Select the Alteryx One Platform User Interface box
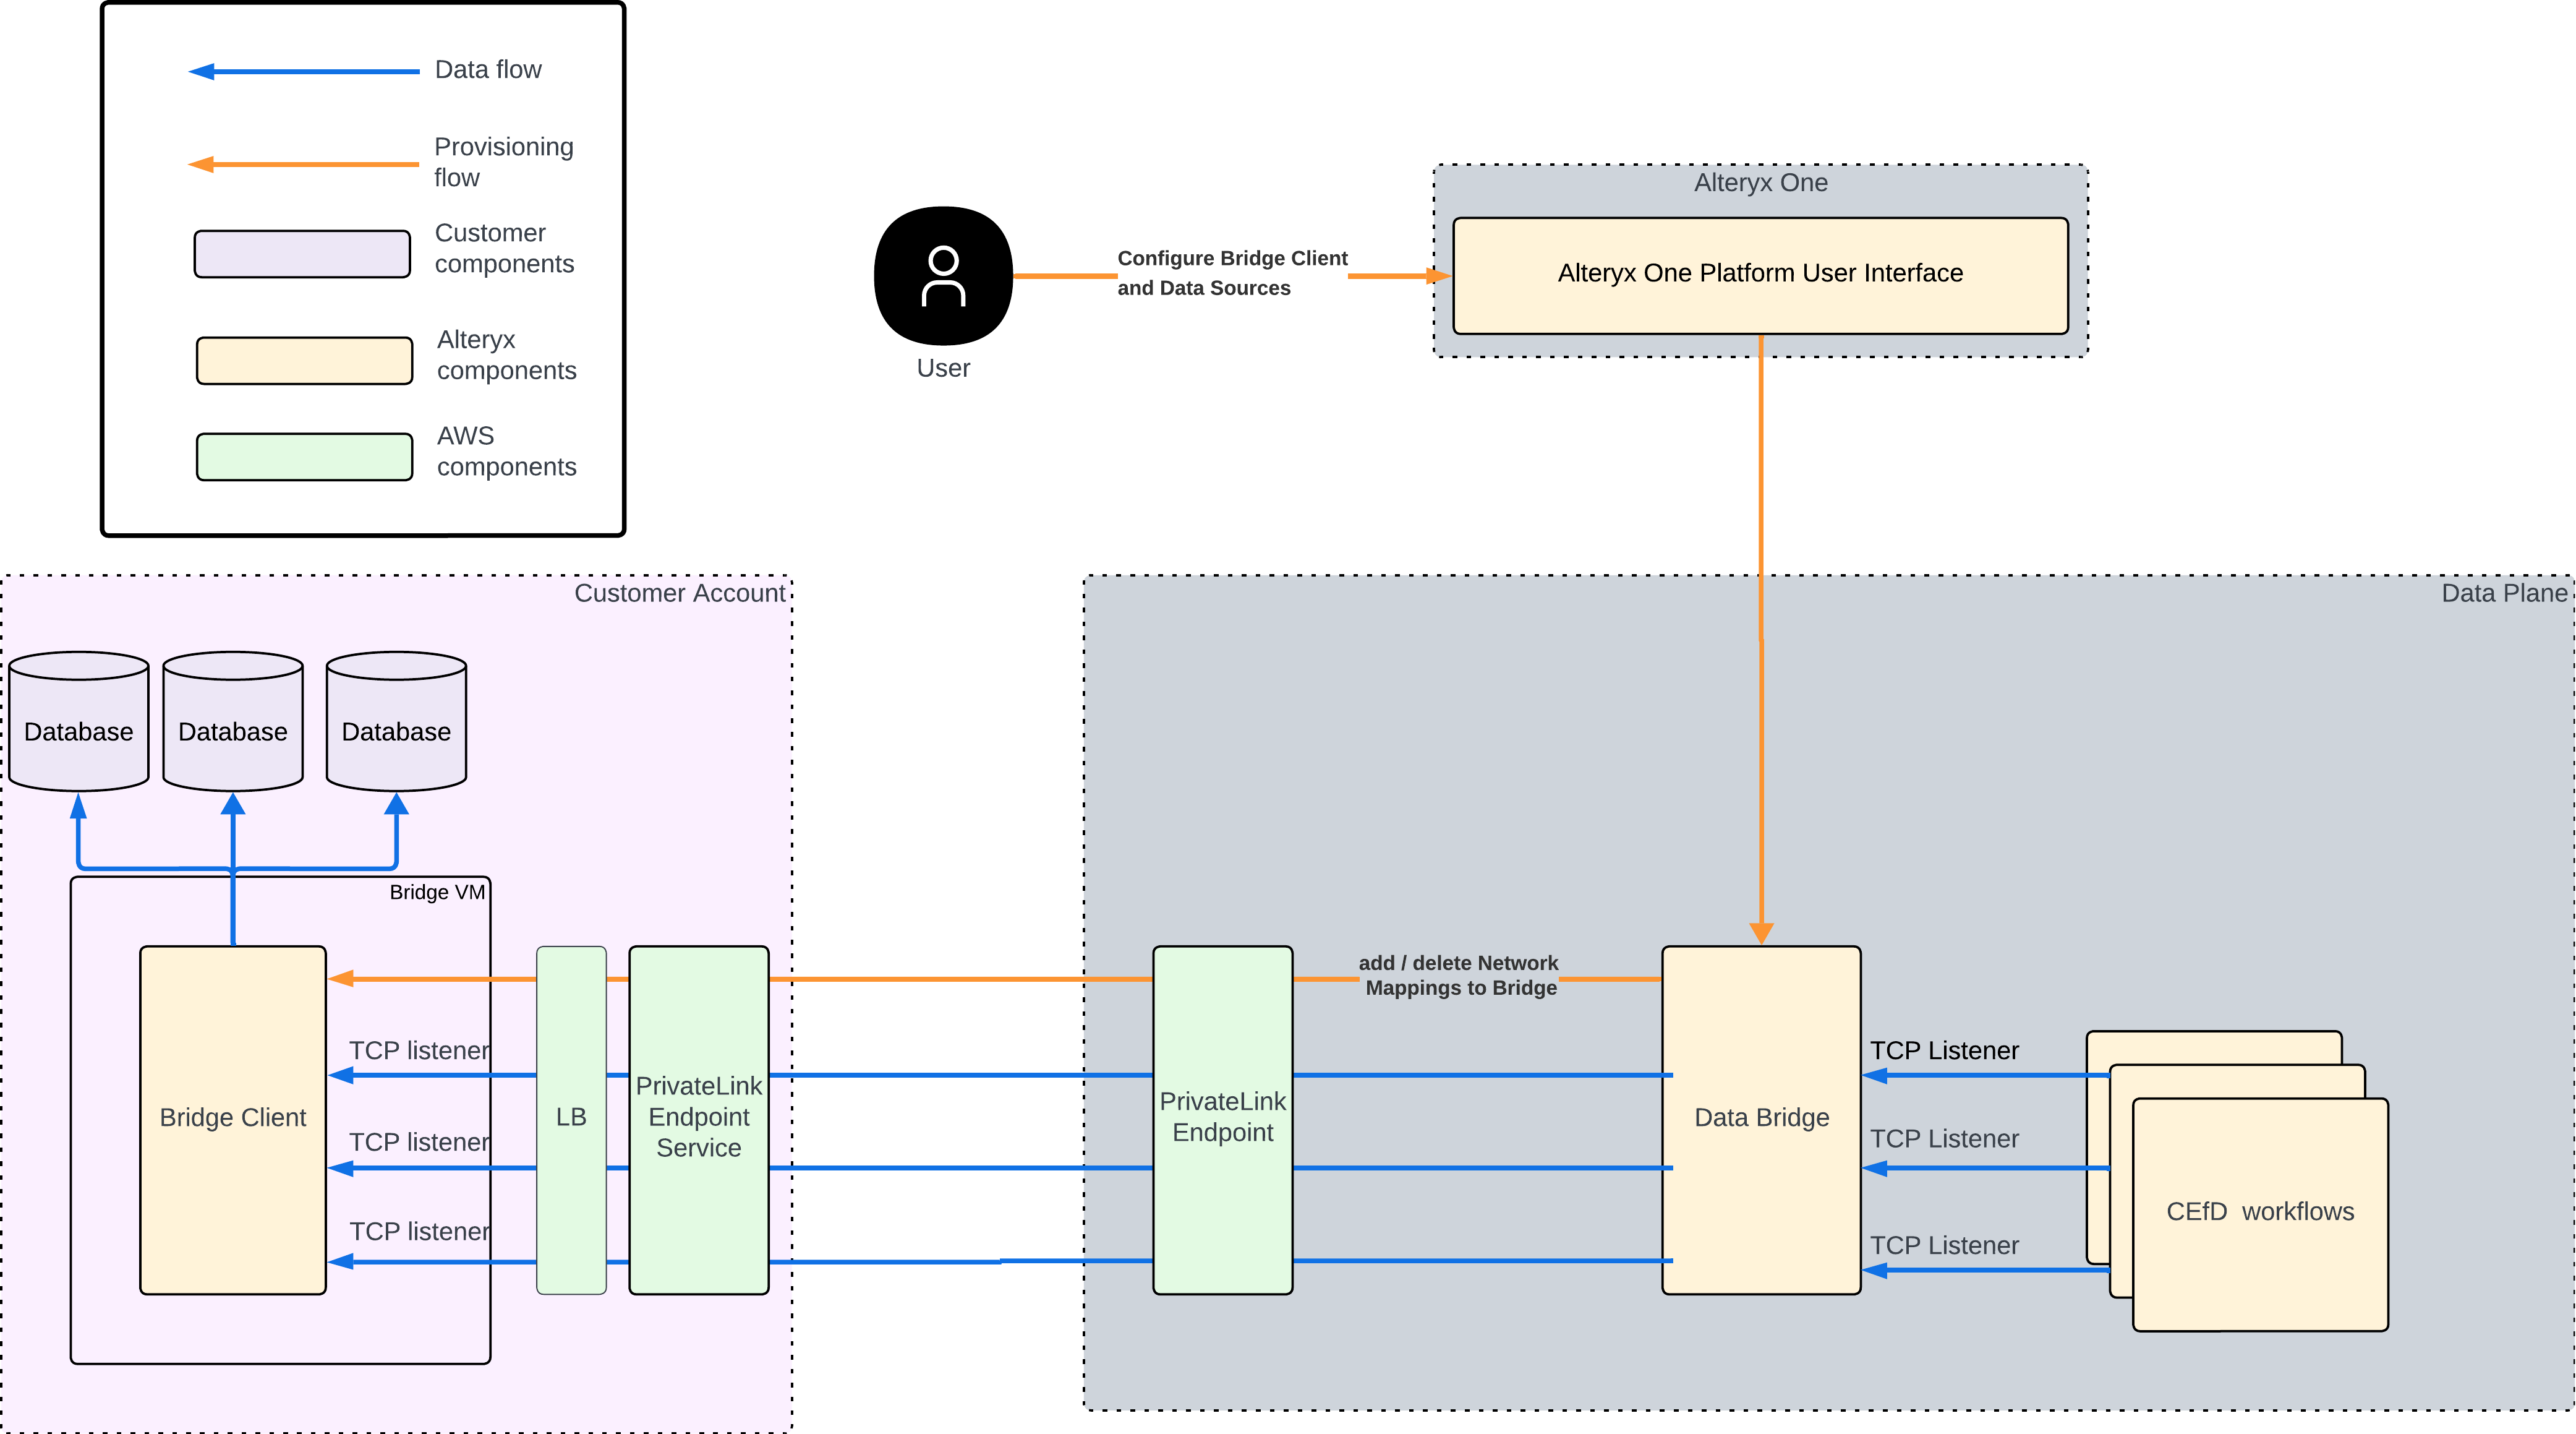The width and height of the screenshot is (2576, 1434). (x=1760, y=275)
